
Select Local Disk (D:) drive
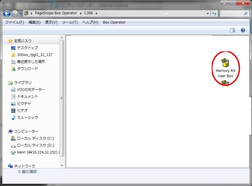[35, 145]
